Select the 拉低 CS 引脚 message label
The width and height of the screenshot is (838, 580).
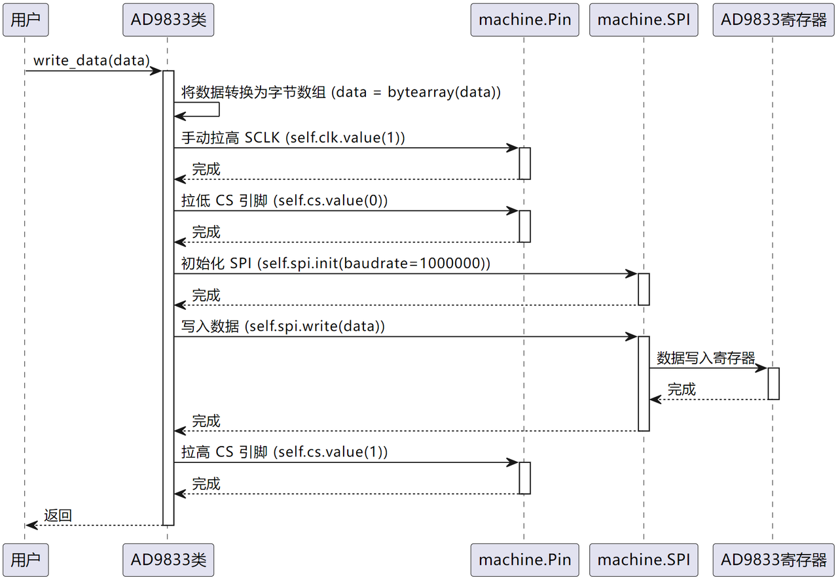point(285,200)
